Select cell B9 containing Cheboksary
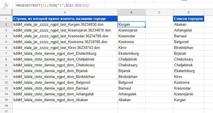 (x=131, y=65)
